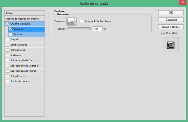Select the Sombra Projetada label
This screenshot has height=122, width=188.
click(20, 81)
